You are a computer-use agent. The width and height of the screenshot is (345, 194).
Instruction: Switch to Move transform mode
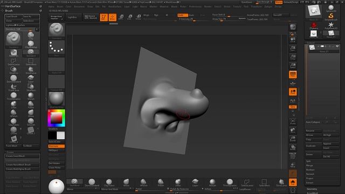tap(121, 17)
